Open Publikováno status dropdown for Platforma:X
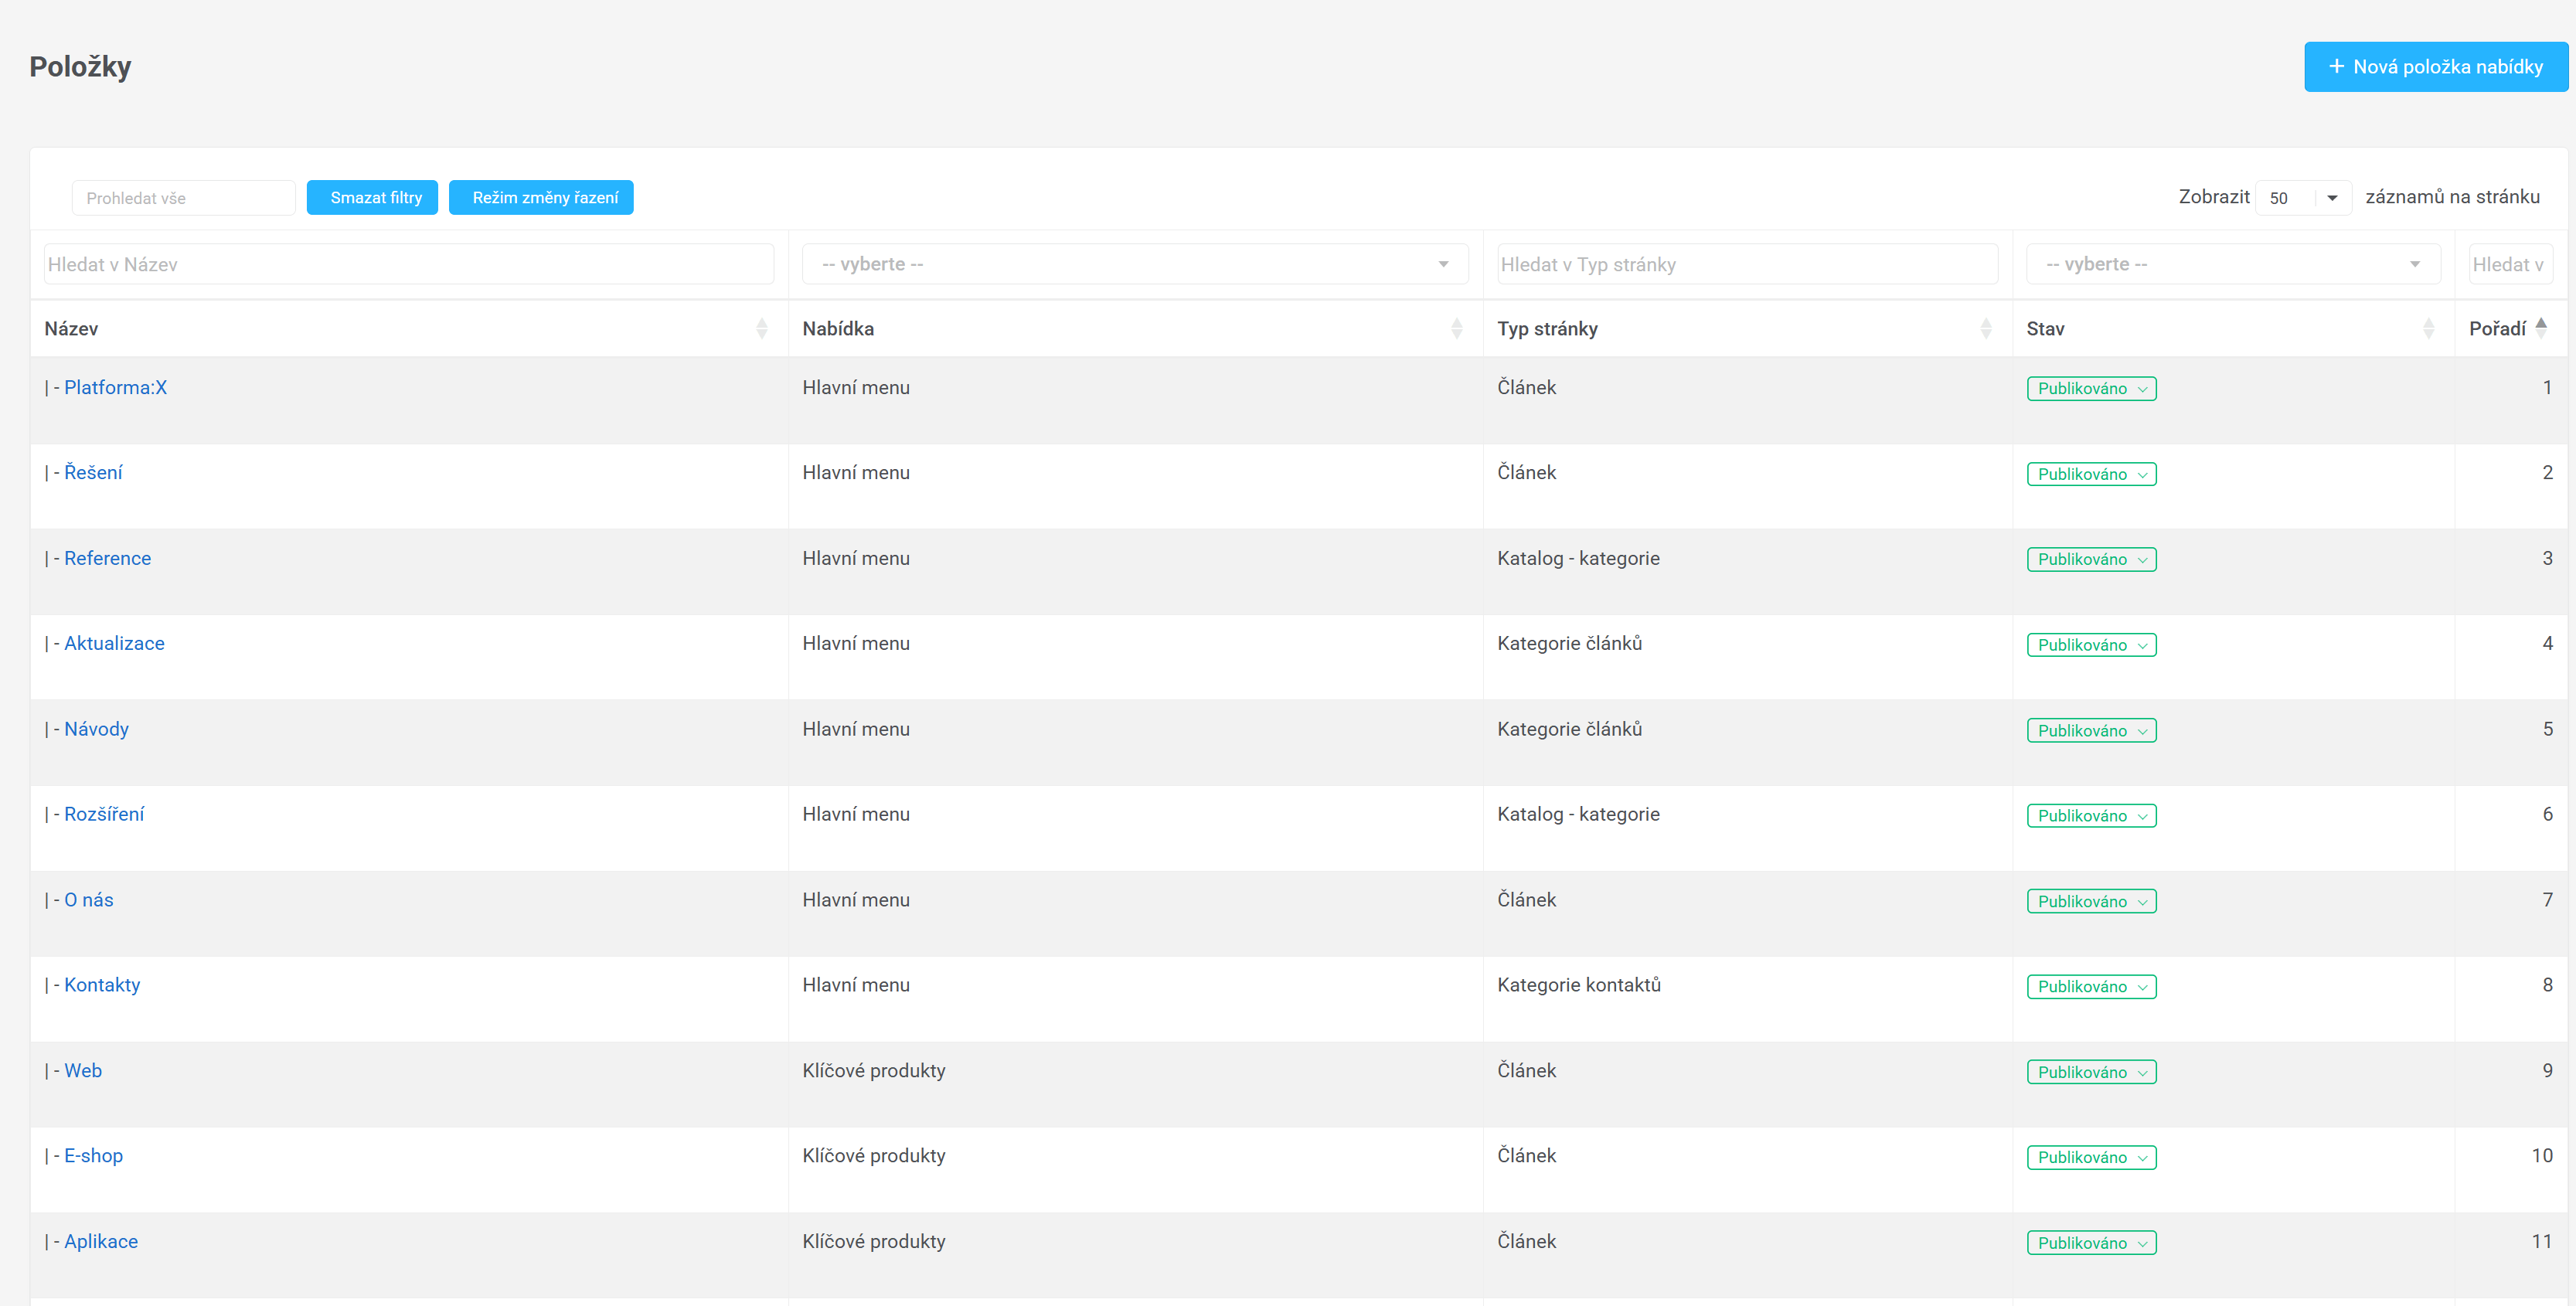 [x=2091, y=389]
